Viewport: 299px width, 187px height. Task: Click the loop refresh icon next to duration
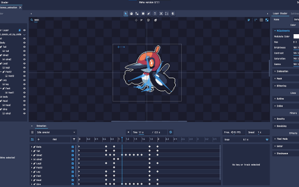(171, 132)
